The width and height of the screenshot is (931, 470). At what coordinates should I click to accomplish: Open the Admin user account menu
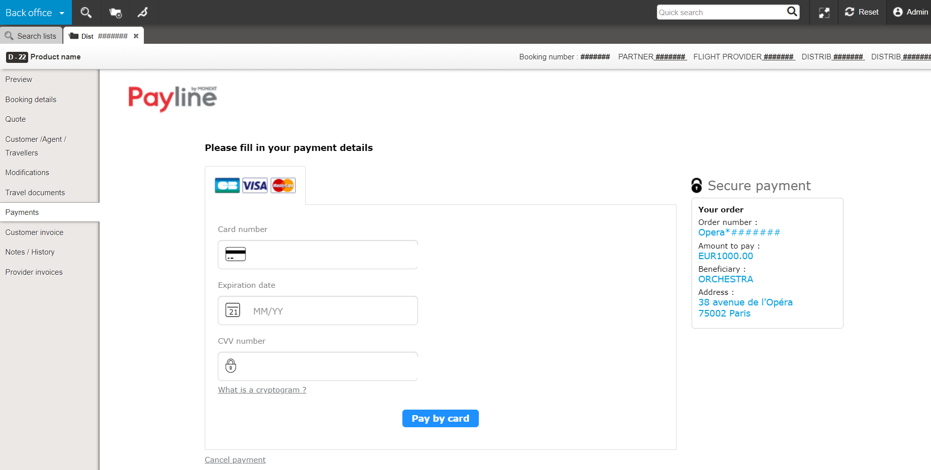[910, 12]
